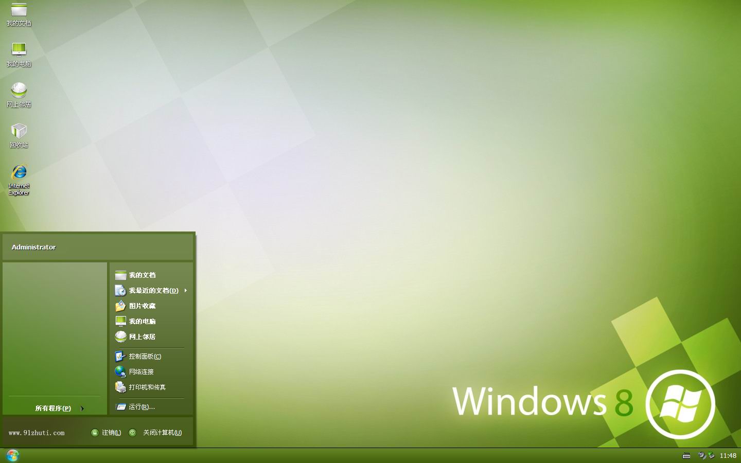
Task: Select the 回收站 recycle bin desktop icon
Action: [19, 136]
